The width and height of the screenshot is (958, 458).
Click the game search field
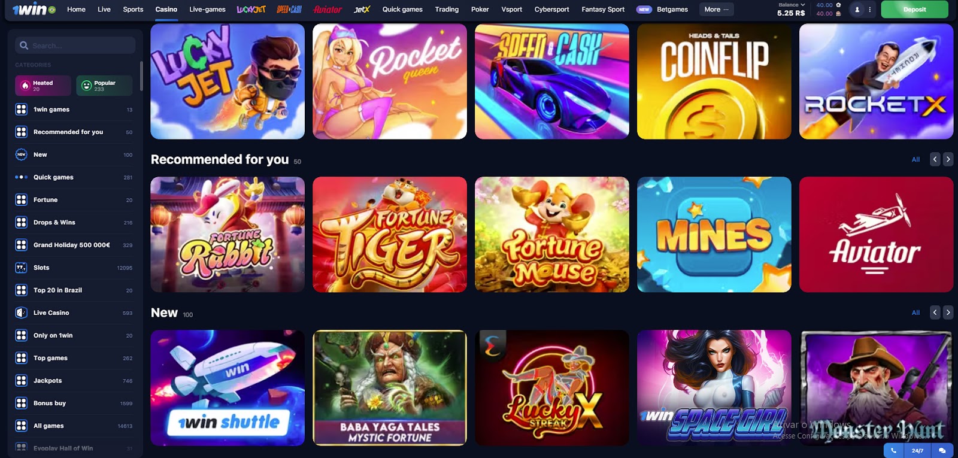coord(75,46)
